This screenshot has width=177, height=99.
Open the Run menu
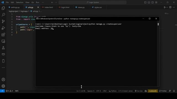pos(38,2)
